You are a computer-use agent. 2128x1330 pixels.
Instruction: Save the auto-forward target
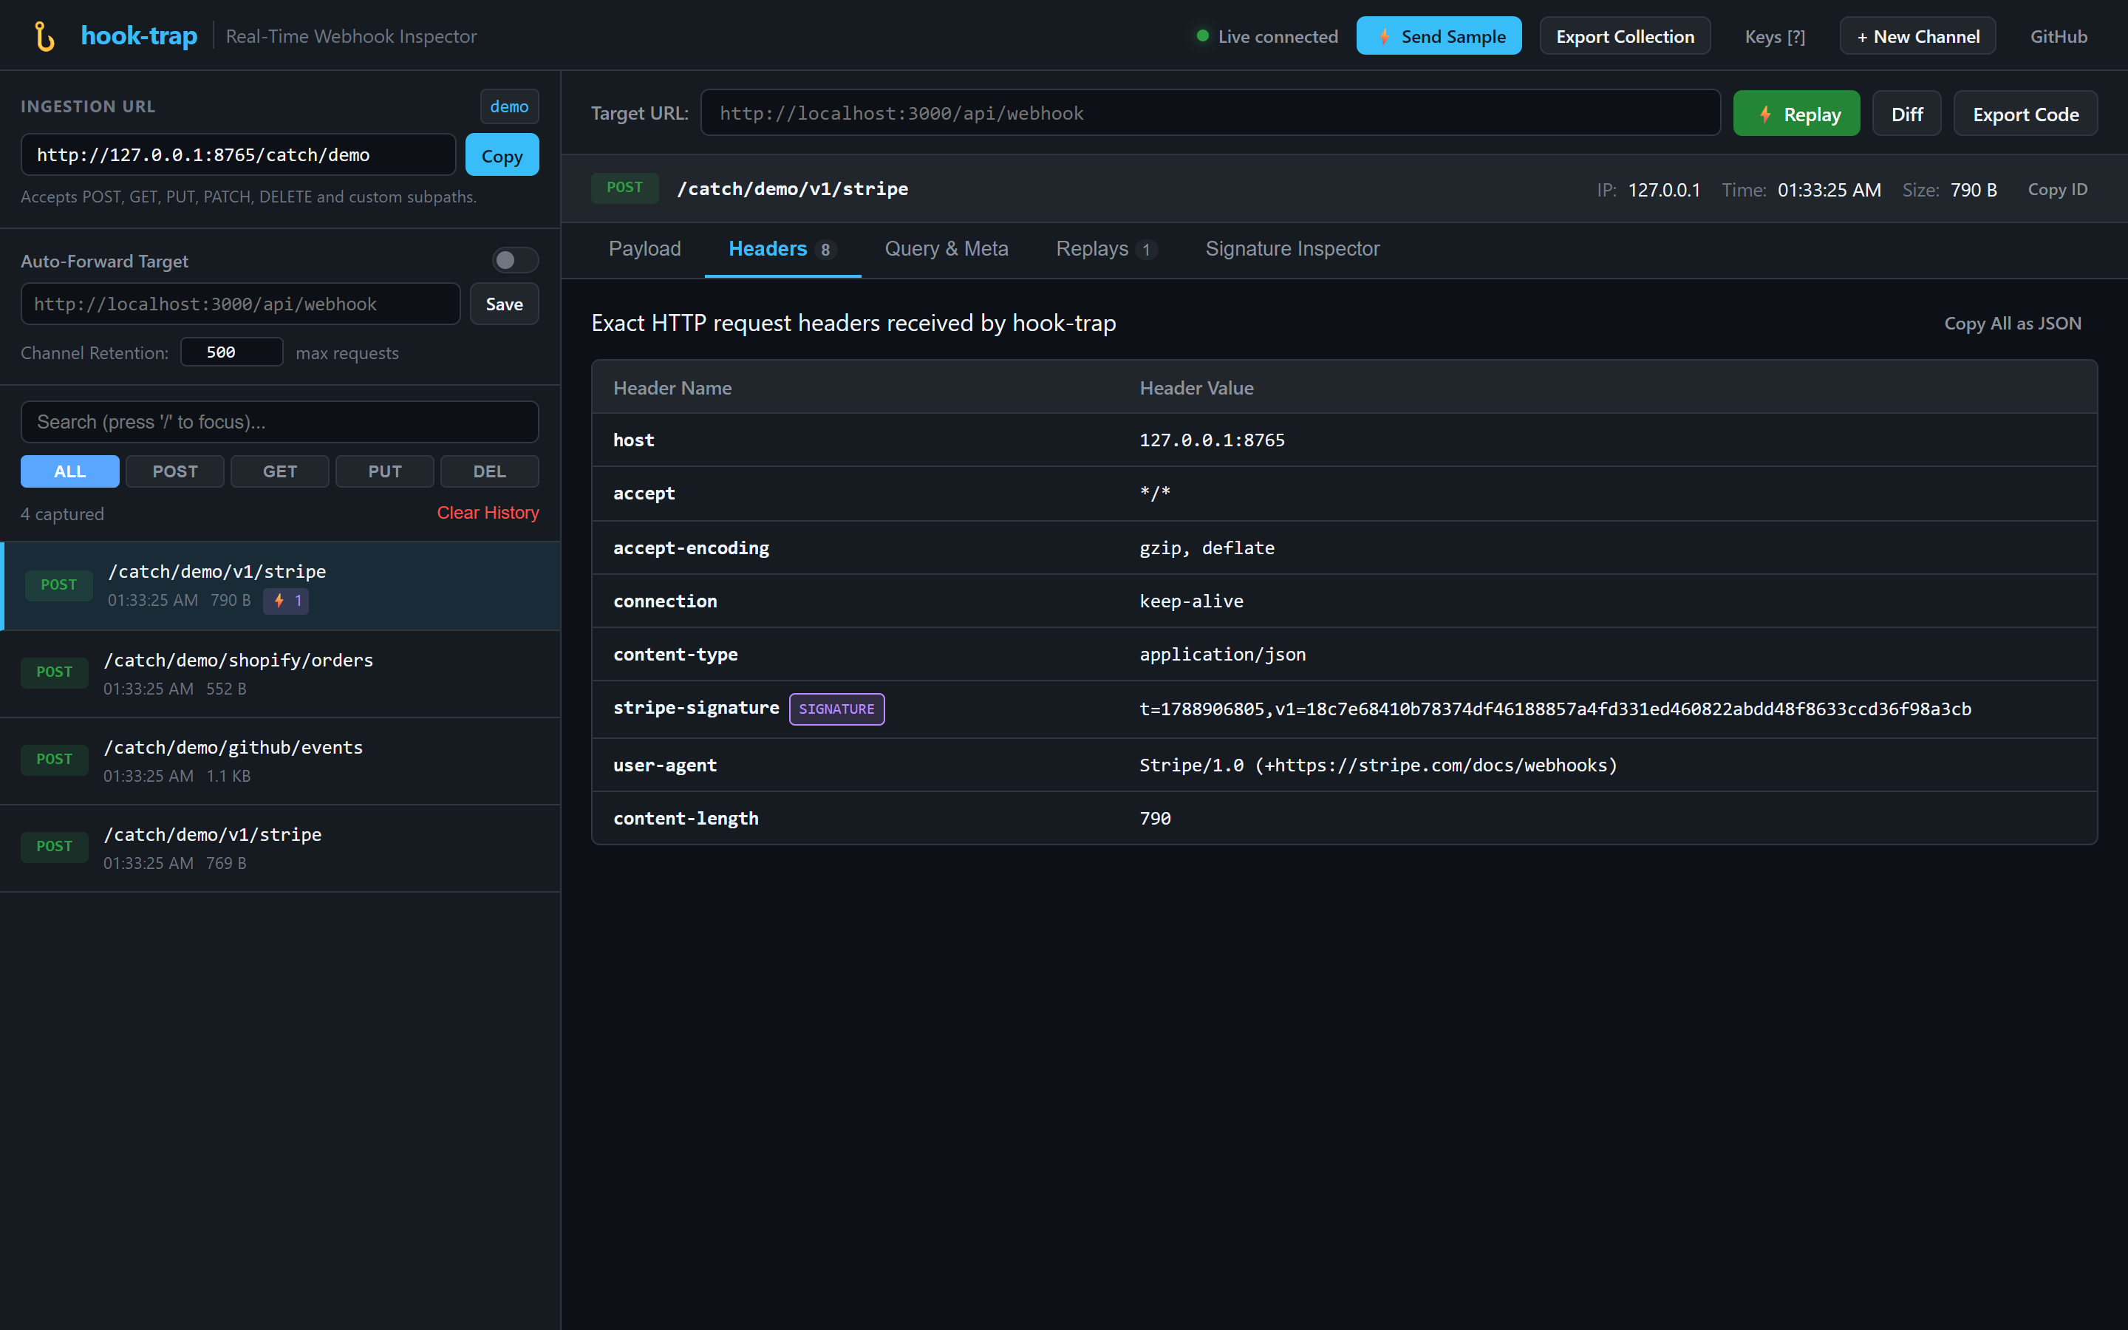(504, 304)
